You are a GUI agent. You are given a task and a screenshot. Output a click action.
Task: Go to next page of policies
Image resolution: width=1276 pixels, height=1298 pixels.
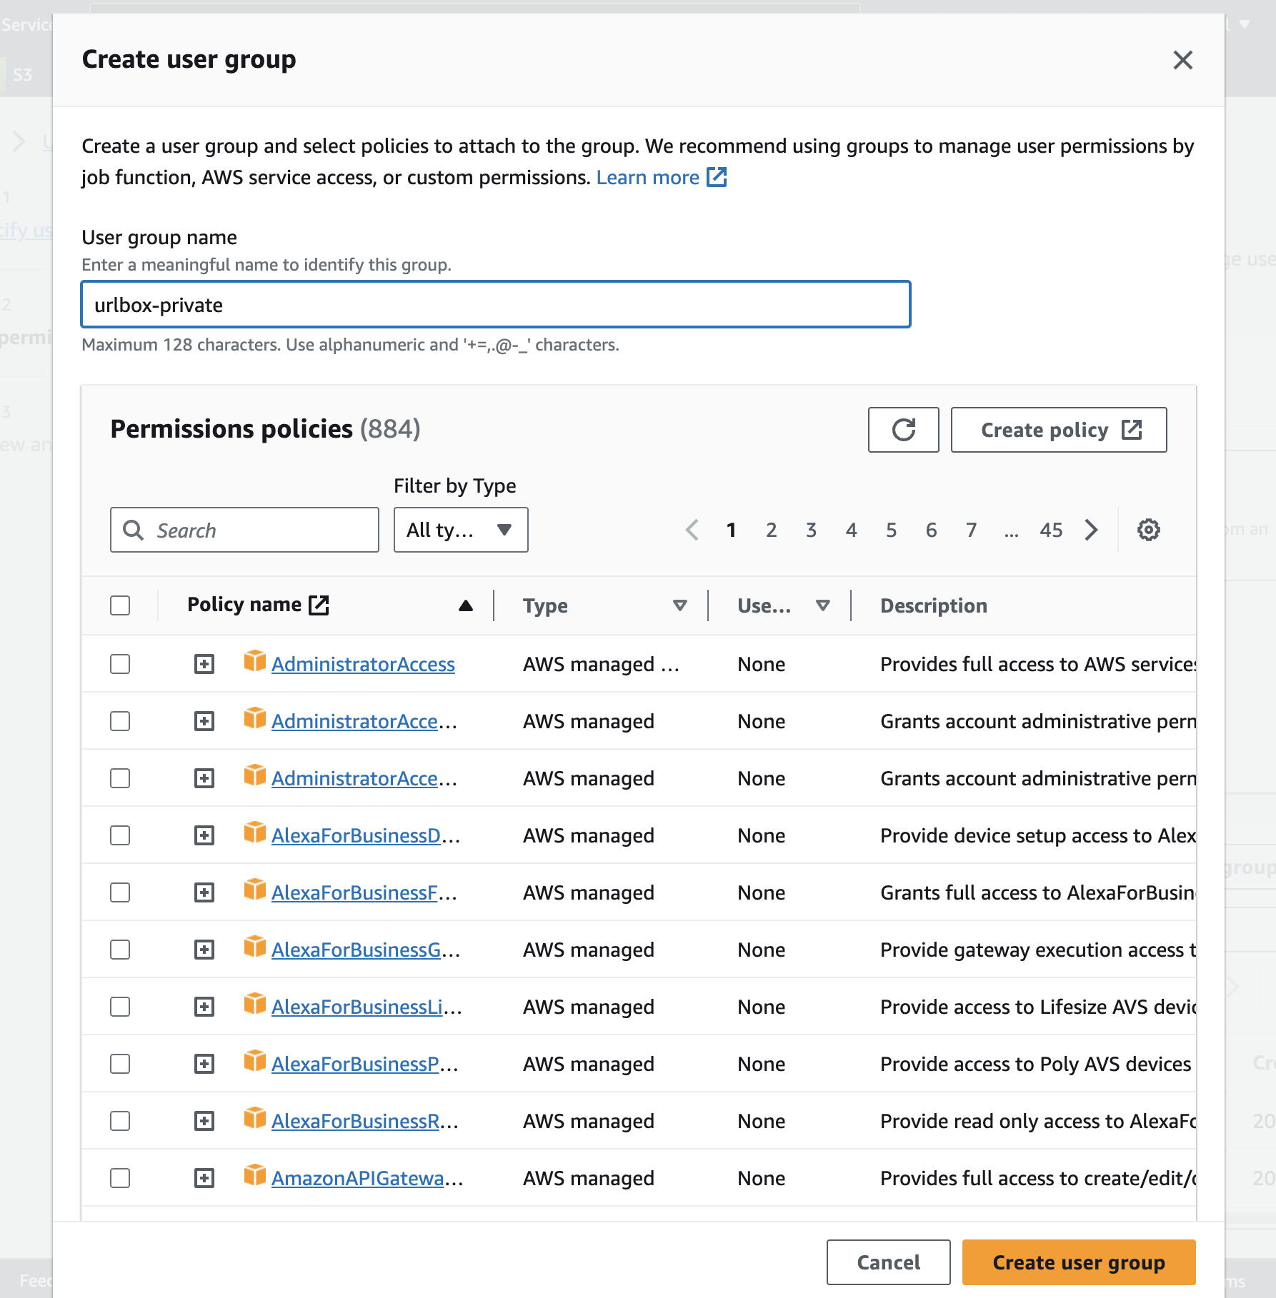click(x=1091, y=530)
